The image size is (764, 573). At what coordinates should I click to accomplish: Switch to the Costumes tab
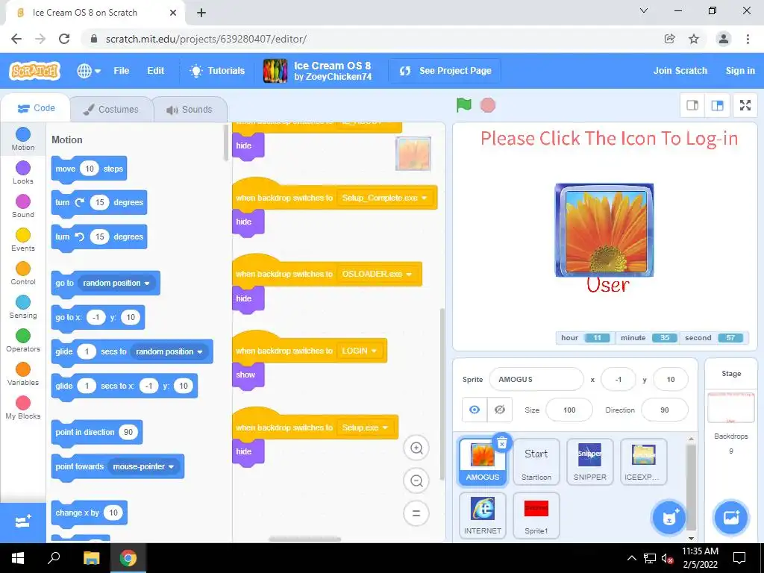110,109
